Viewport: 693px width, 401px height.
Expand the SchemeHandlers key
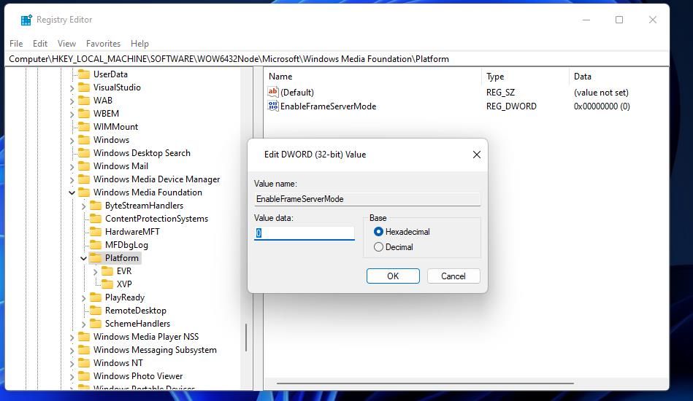click(83, 324)
